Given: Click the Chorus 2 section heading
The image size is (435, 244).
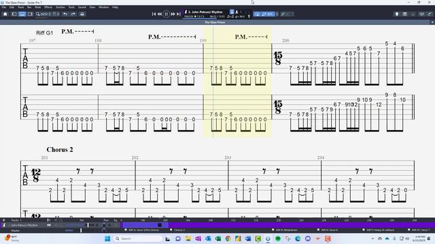Looking at the screenshot, I should tap(60, 149).
